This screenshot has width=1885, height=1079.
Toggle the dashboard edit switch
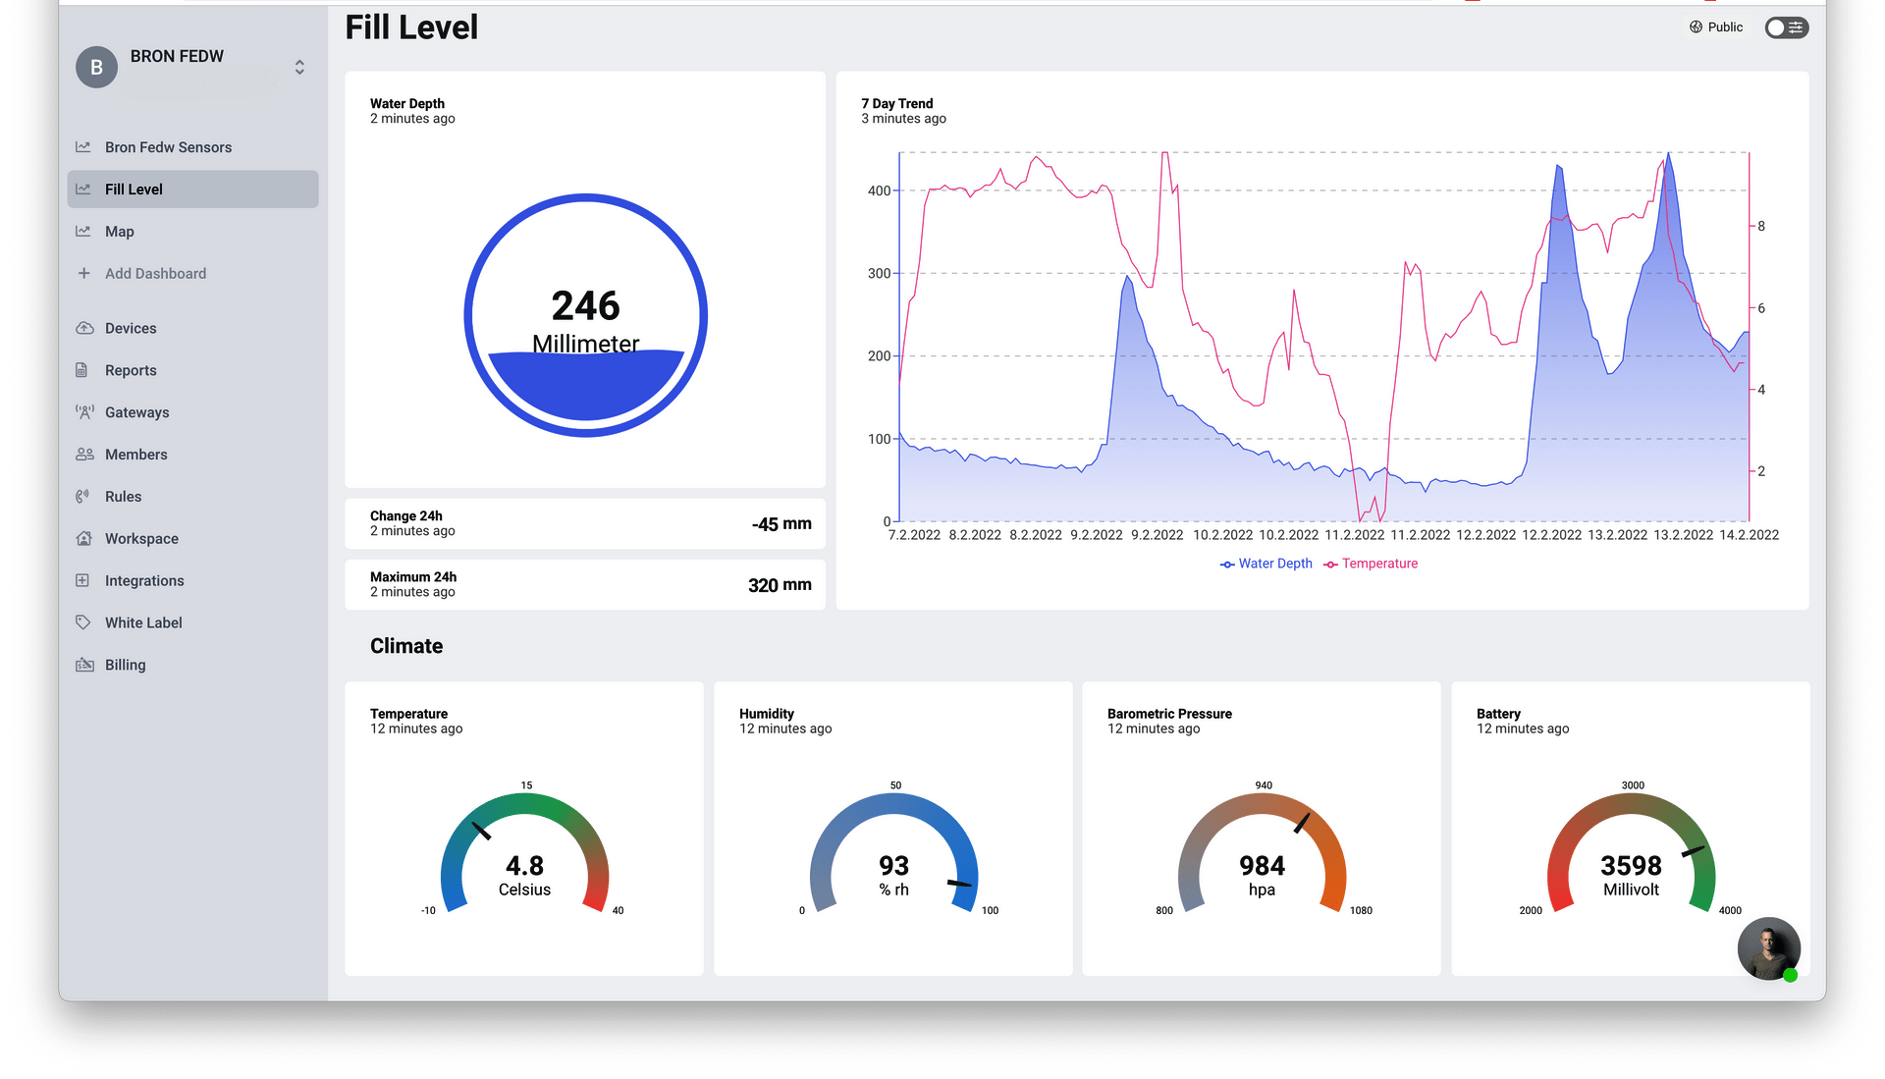click(x=1786, y=27)
